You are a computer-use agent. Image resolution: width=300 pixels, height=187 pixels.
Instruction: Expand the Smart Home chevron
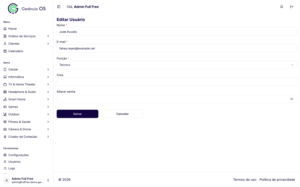pyautogui.click(x=48, y=99)
